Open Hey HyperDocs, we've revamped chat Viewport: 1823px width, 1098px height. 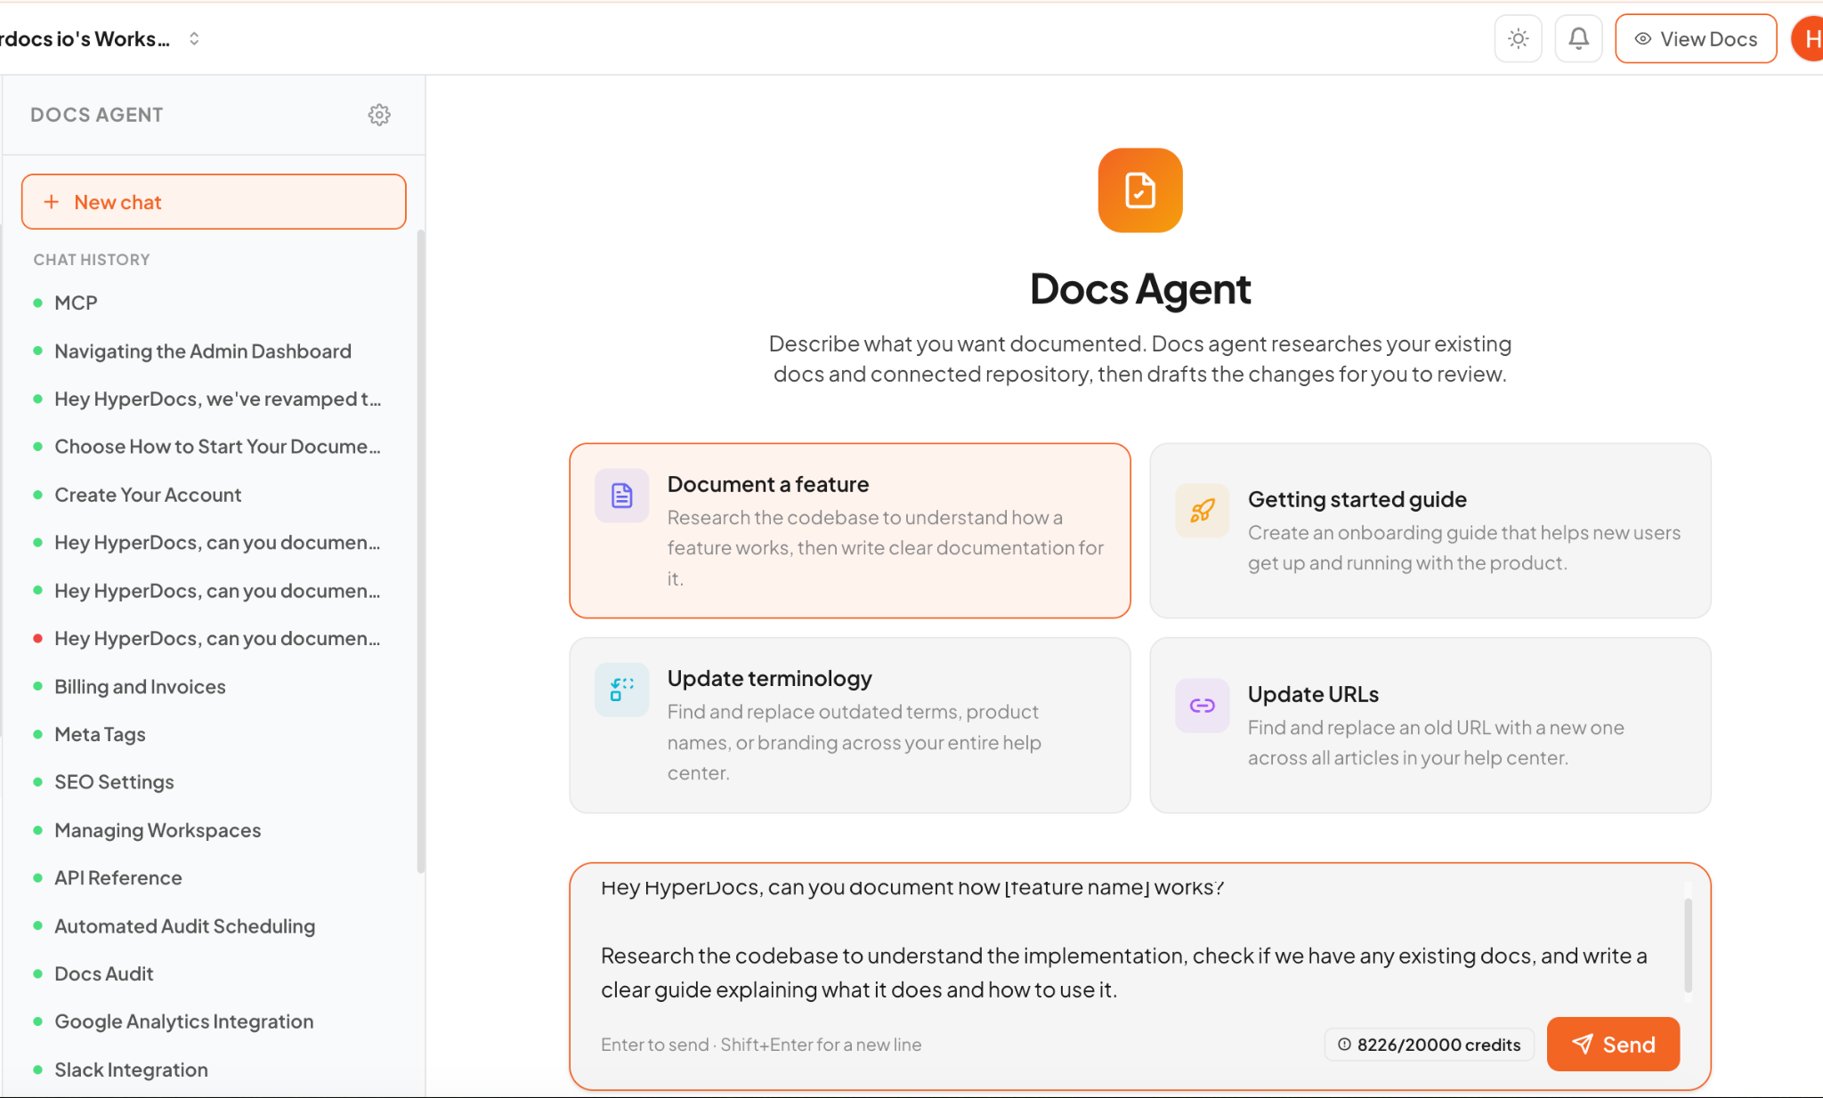tap(217, 399)
